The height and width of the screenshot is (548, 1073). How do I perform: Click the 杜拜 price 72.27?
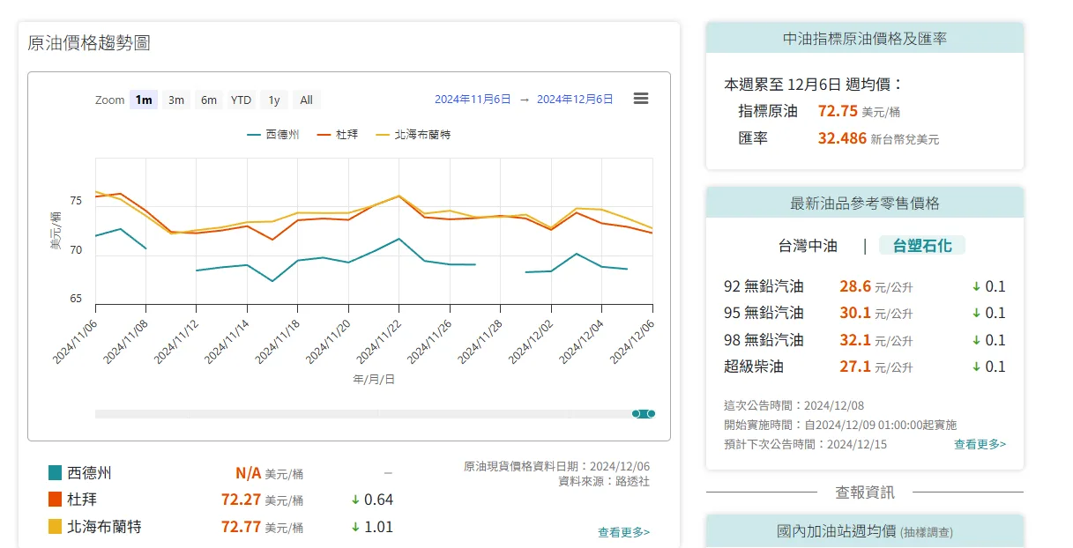pyautogui.click(x=241, y=500)
